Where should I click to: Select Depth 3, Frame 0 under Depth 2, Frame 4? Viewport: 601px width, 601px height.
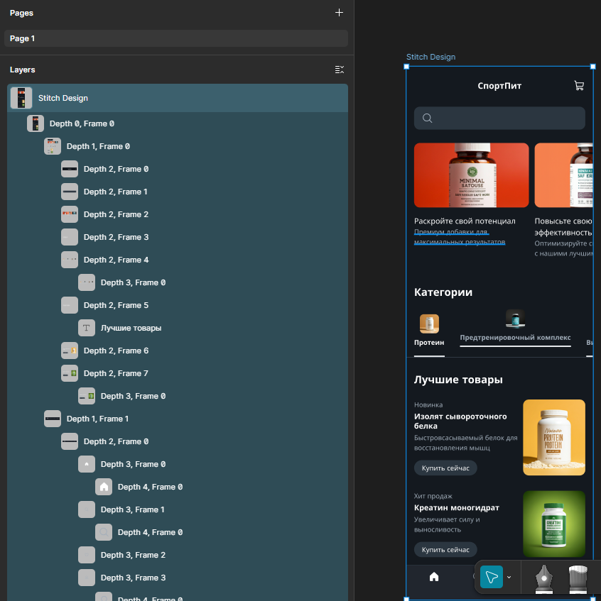click(178, 282)
